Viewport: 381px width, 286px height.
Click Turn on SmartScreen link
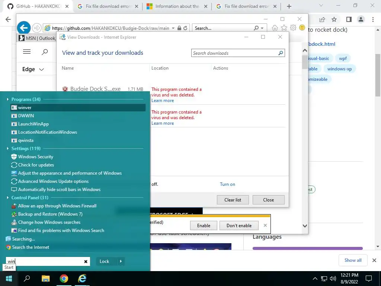click(227, 184)
